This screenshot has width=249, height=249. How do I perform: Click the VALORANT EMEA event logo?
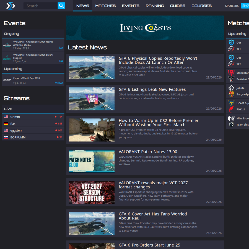point(7,58)
